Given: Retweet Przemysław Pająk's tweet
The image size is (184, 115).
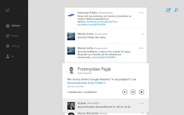Looking at the screenshot, I should pyautogui.click(x=133, y=92).
